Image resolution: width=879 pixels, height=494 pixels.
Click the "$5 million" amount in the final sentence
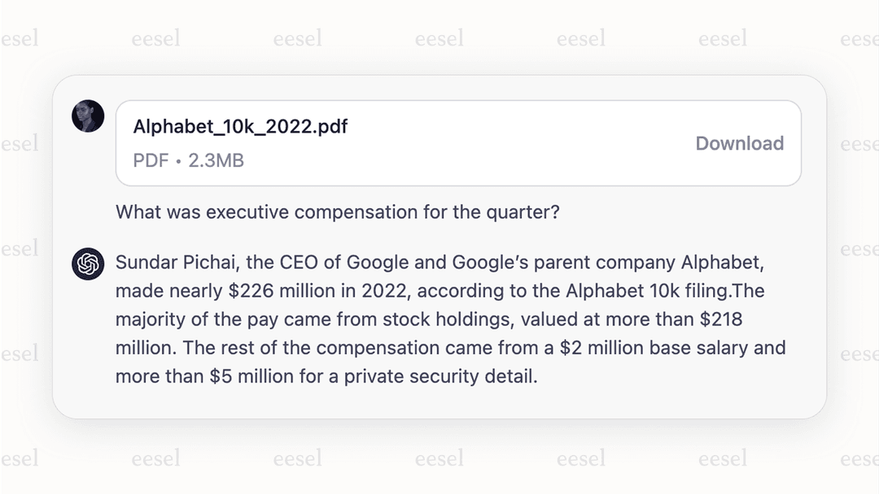[252, 376]
